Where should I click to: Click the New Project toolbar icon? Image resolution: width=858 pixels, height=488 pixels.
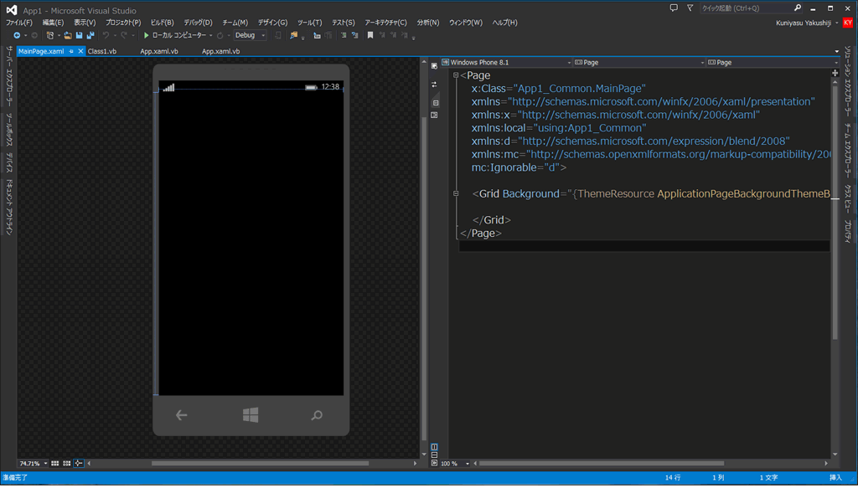49,35
